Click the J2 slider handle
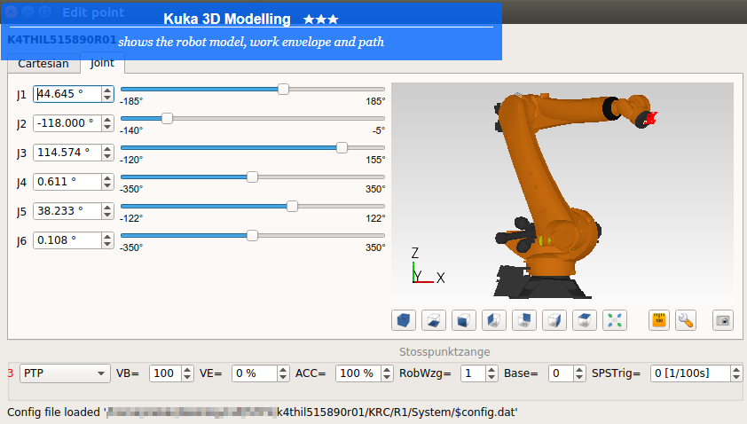The image size is (747, 424). click(167, 118)
